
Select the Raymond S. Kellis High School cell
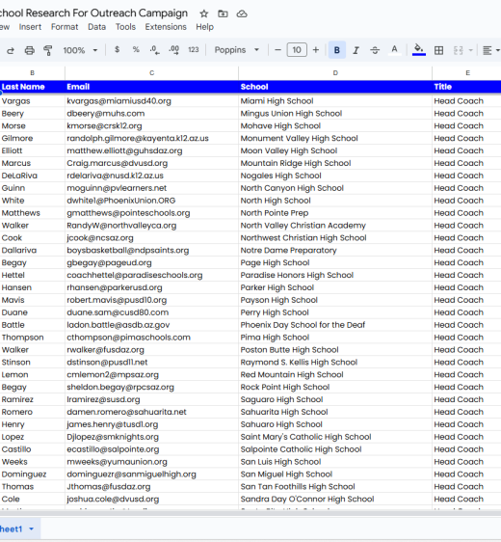point(335,363)
